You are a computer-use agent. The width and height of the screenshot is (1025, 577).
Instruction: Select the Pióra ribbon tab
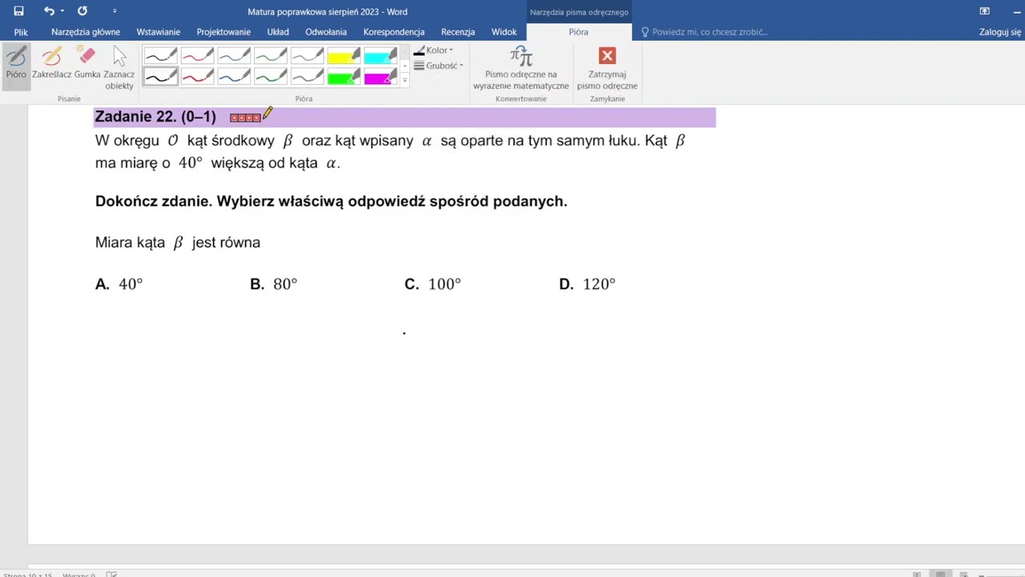578,32
